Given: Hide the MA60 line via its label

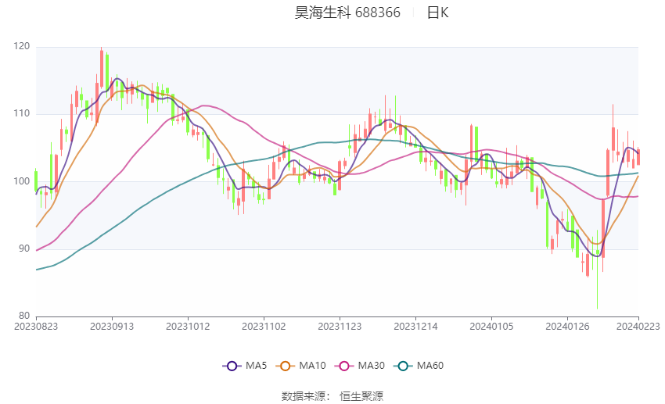Looking at the screenshot, I should (x=430, y=366).
